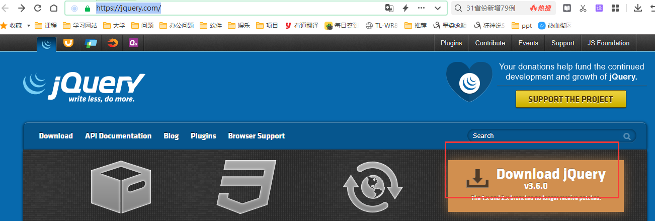The width and height of the screenshot is (655, 221).
Task: Open the Support top navigation item
Action: tap(563, 43)
